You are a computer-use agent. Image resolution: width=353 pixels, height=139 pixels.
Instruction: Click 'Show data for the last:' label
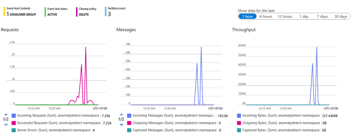pos(256,11)
